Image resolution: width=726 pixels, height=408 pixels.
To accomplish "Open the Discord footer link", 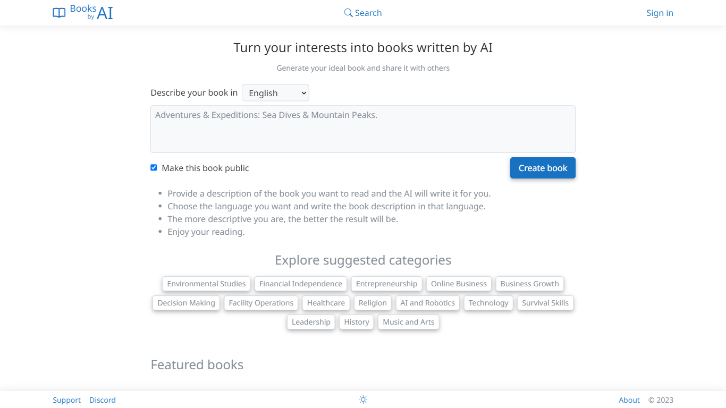I will point(103,400).
